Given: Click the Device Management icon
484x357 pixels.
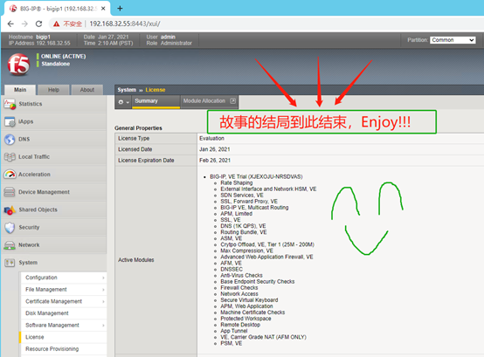Looking at the screenshot, I should pos(10,192).
